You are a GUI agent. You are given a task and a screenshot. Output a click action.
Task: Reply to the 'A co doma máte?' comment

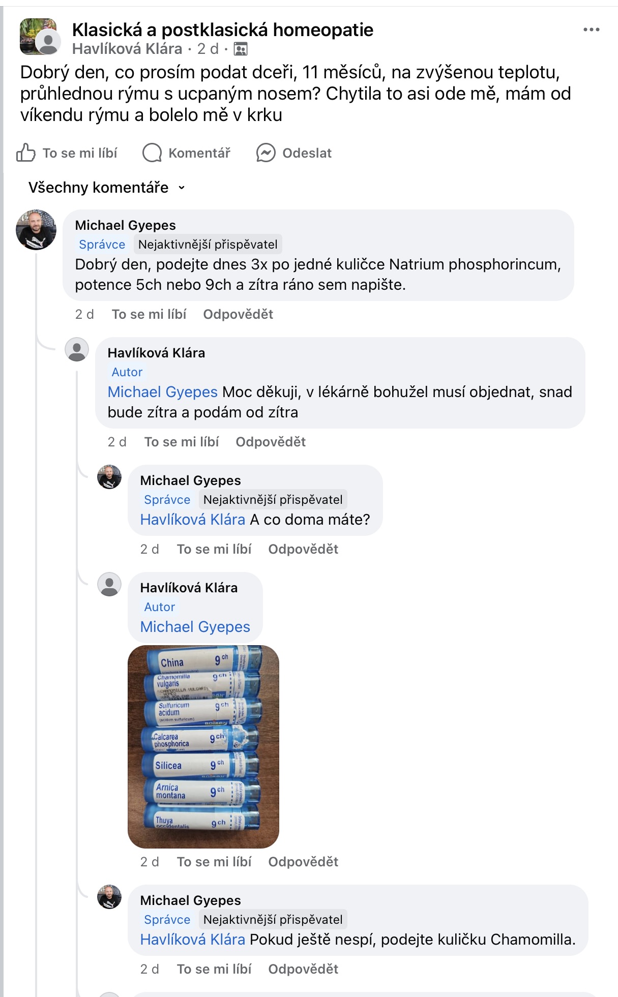point(303,549)
